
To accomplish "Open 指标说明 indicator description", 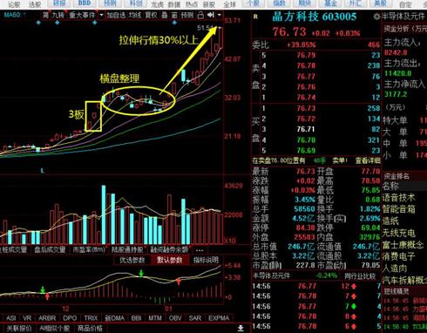I will point(206,260).
